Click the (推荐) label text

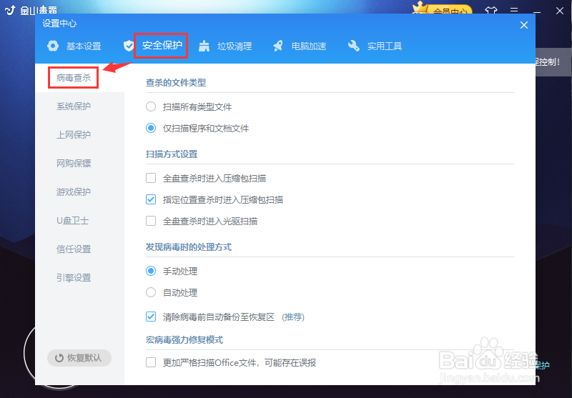(x=293, y=317)
